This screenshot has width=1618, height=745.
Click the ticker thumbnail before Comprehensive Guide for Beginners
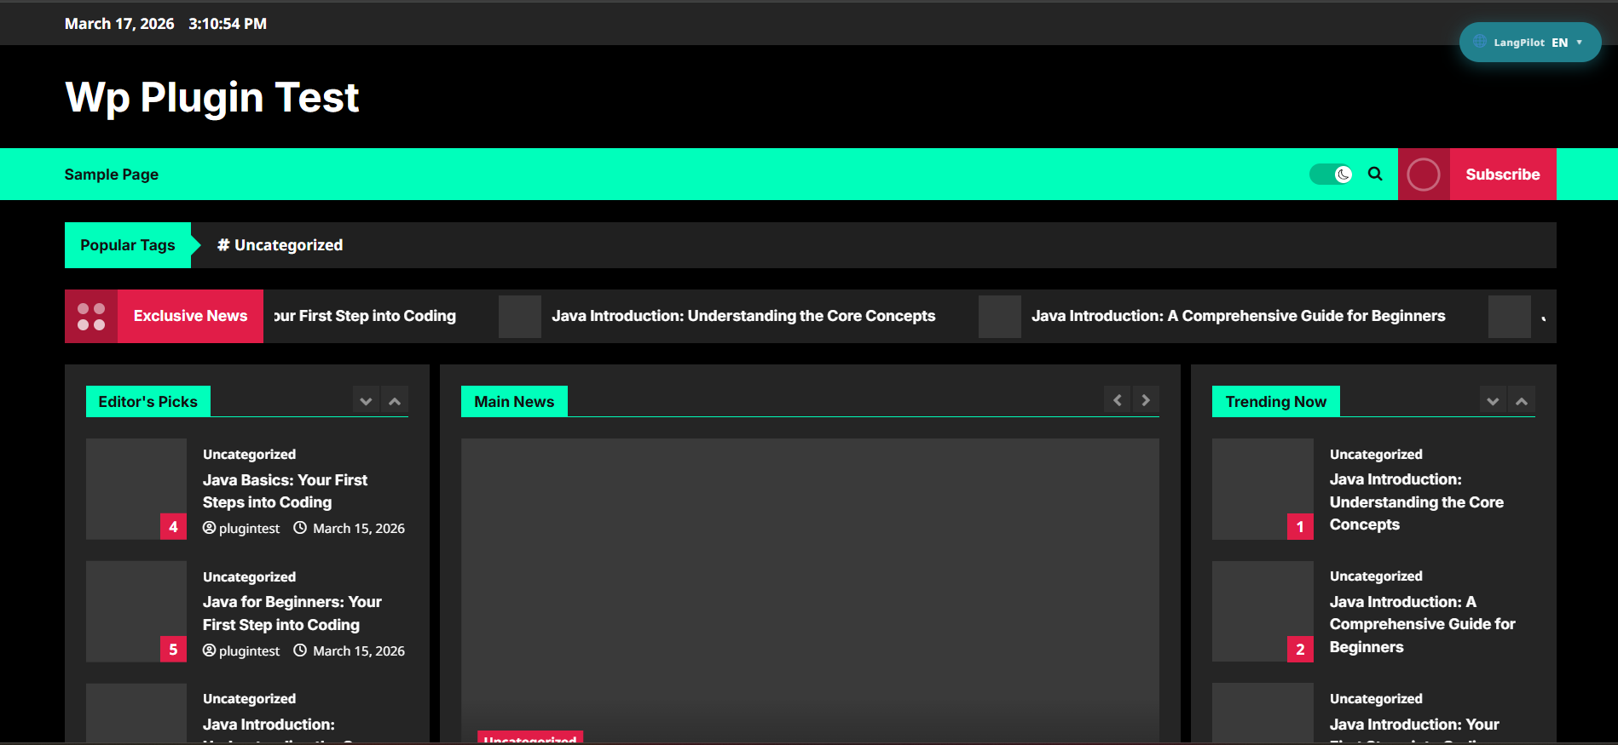point(1000,317)
